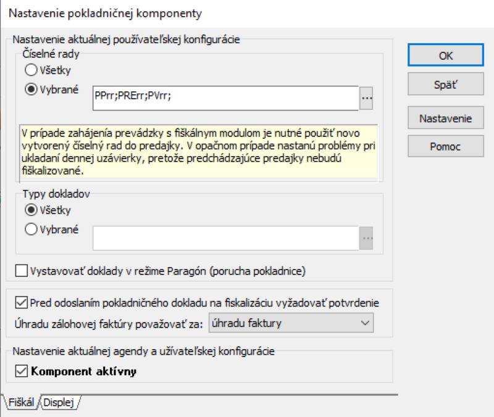The height and width of the screenshot is (417, 494).
Task: Click the empty Typy dokladov text field
Action: [225, 238]
